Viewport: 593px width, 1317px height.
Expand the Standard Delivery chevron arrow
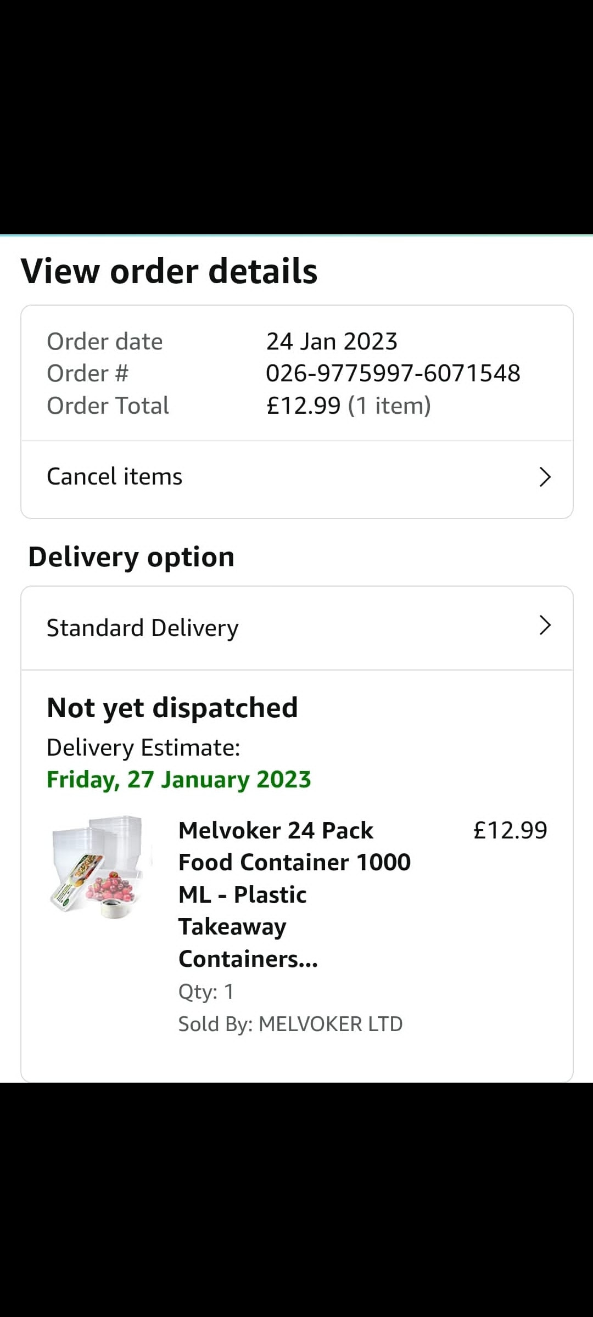click(544, 625)
